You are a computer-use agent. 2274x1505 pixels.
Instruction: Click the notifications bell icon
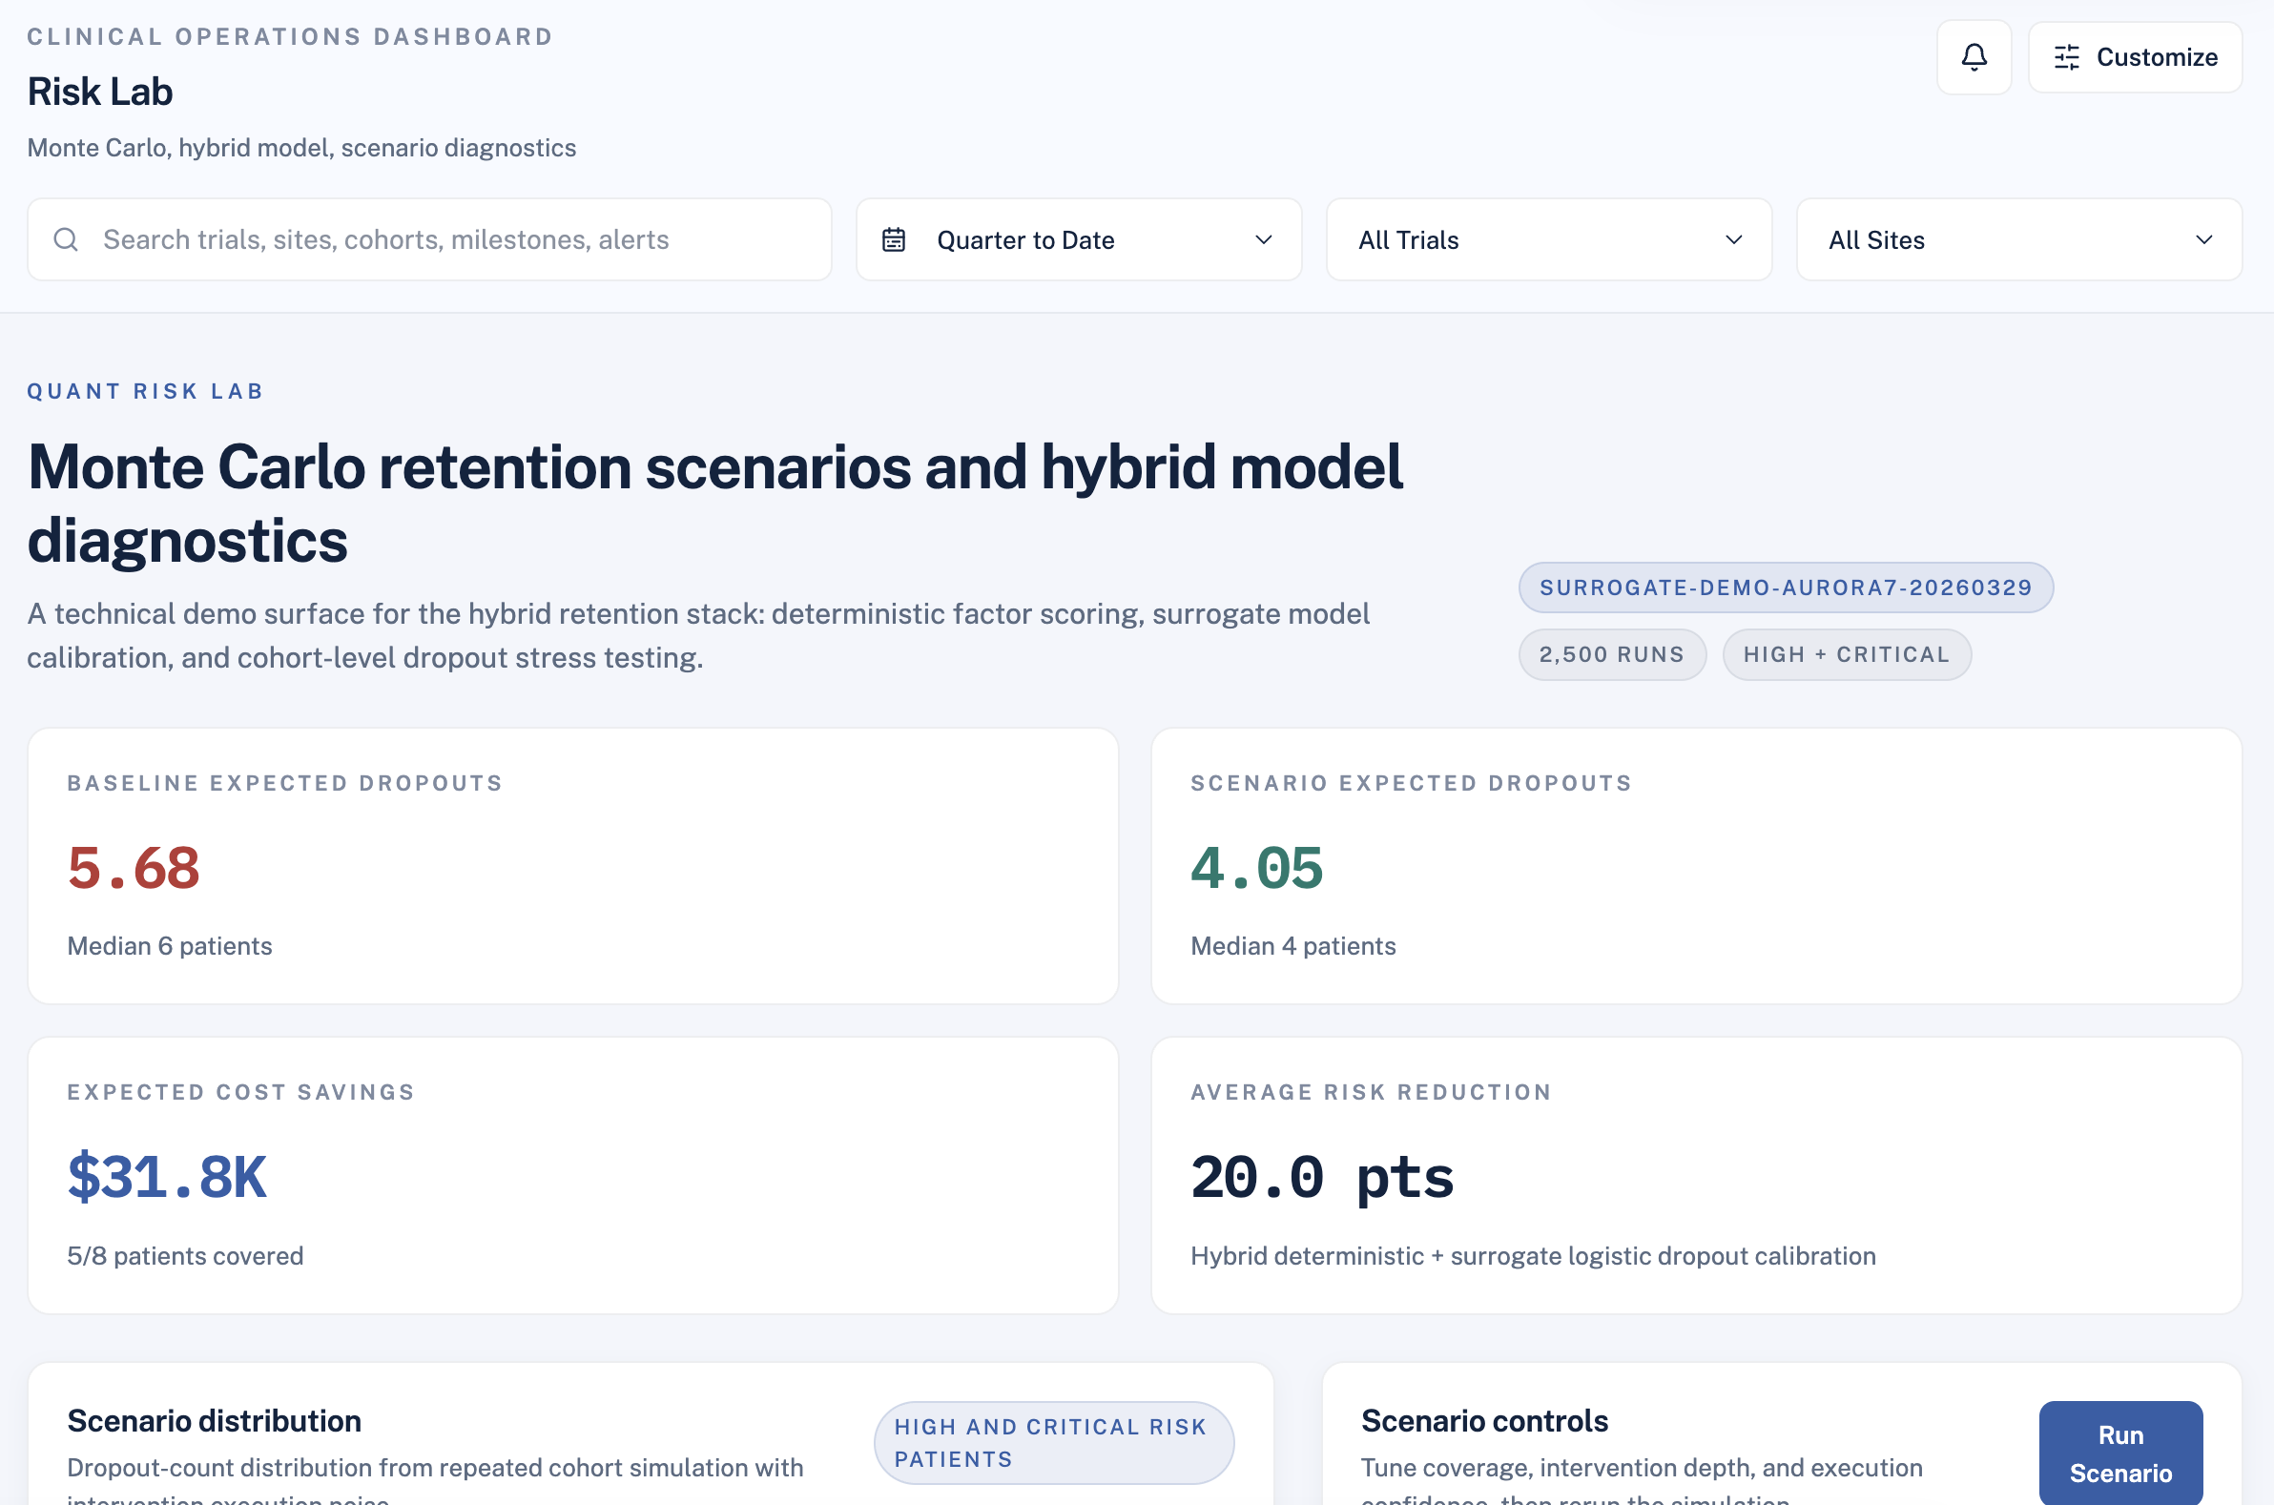pyautogui.click(x=1973, y=57)
